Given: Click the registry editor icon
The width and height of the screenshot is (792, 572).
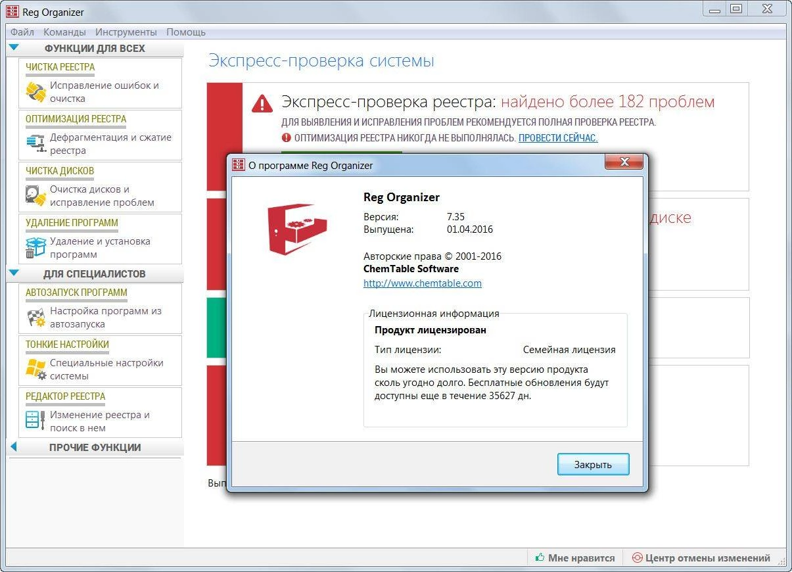Looking at the screenshot, I should point(35,421).
